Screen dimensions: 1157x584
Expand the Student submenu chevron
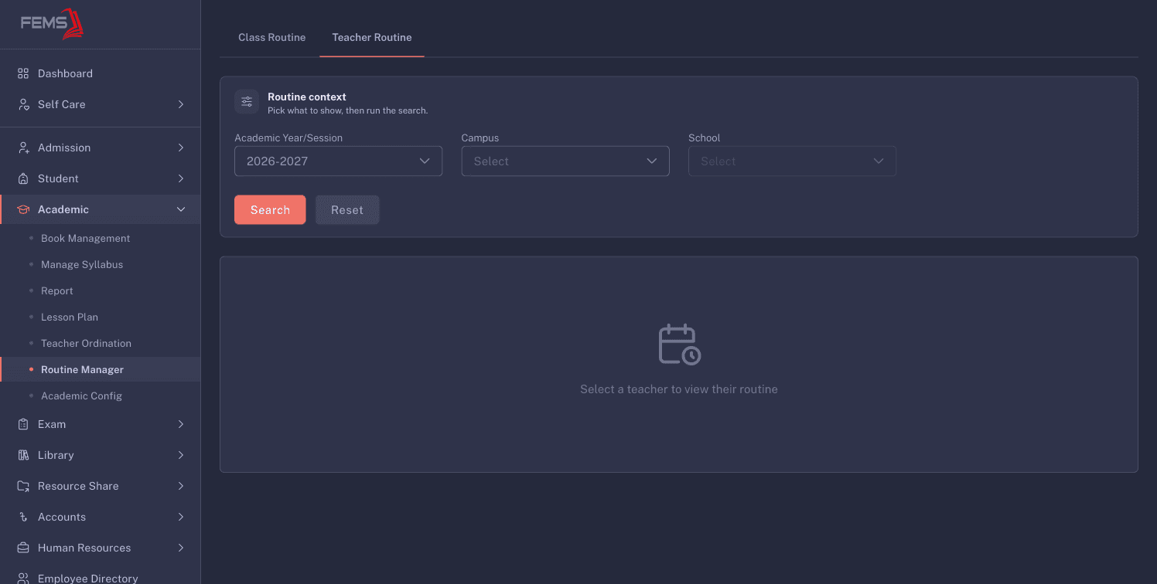pyautogui.click(x=181, y=178)
